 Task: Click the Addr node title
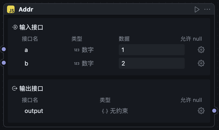(26, 10)
